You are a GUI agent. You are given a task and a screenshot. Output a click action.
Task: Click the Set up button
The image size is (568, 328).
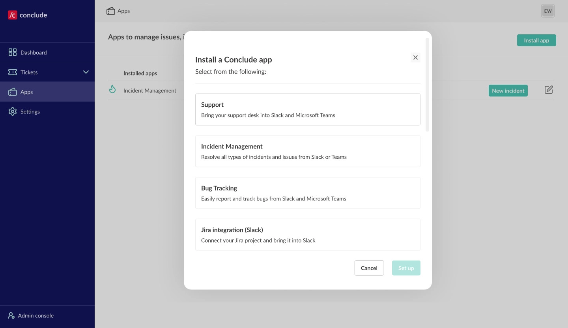coord(406,268)
